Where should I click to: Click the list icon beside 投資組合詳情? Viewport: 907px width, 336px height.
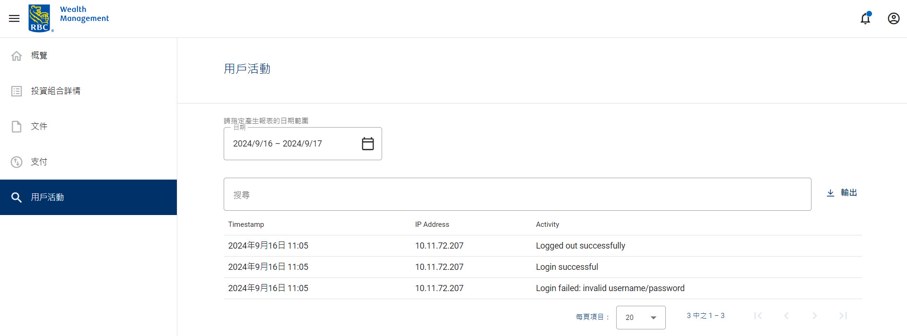click(x=17, y=91)
